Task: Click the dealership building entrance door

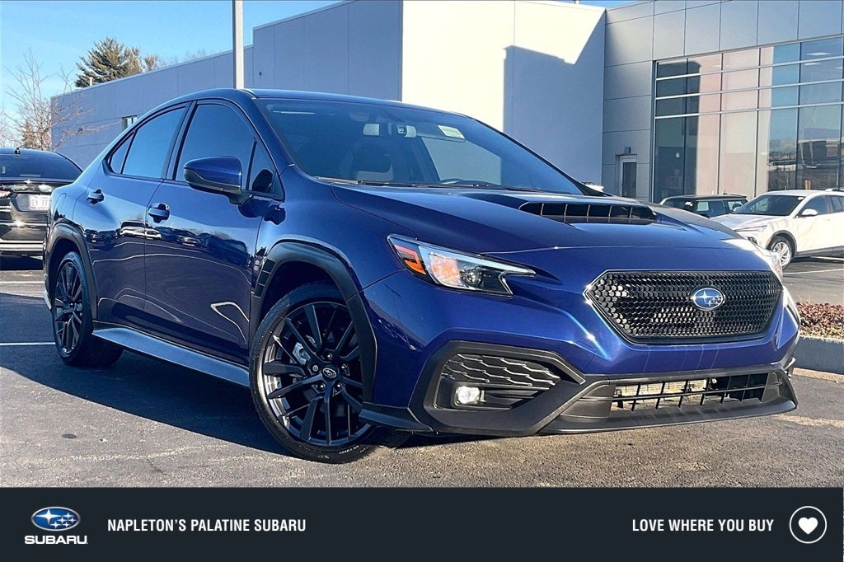Action: click(x=626, y=176)
